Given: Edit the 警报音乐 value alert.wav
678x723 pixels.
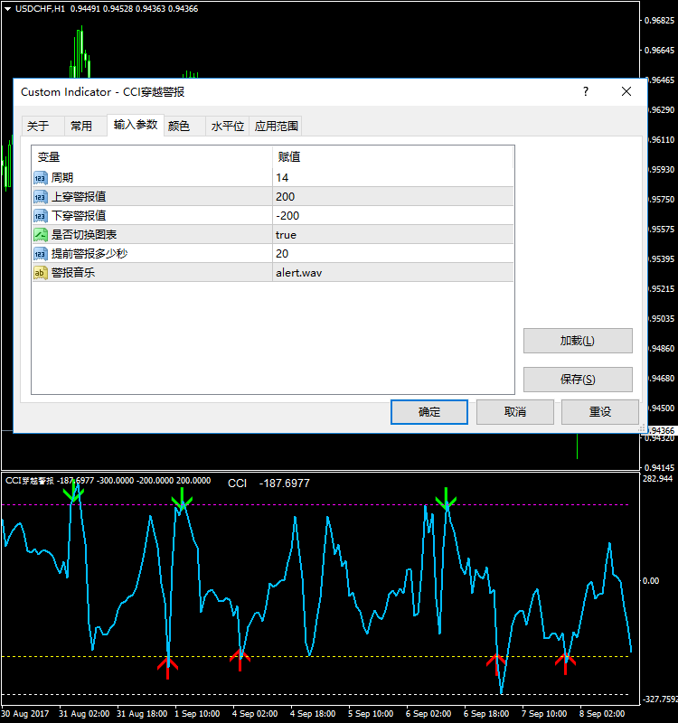Looking at the screenshot, I should point(392,273).
